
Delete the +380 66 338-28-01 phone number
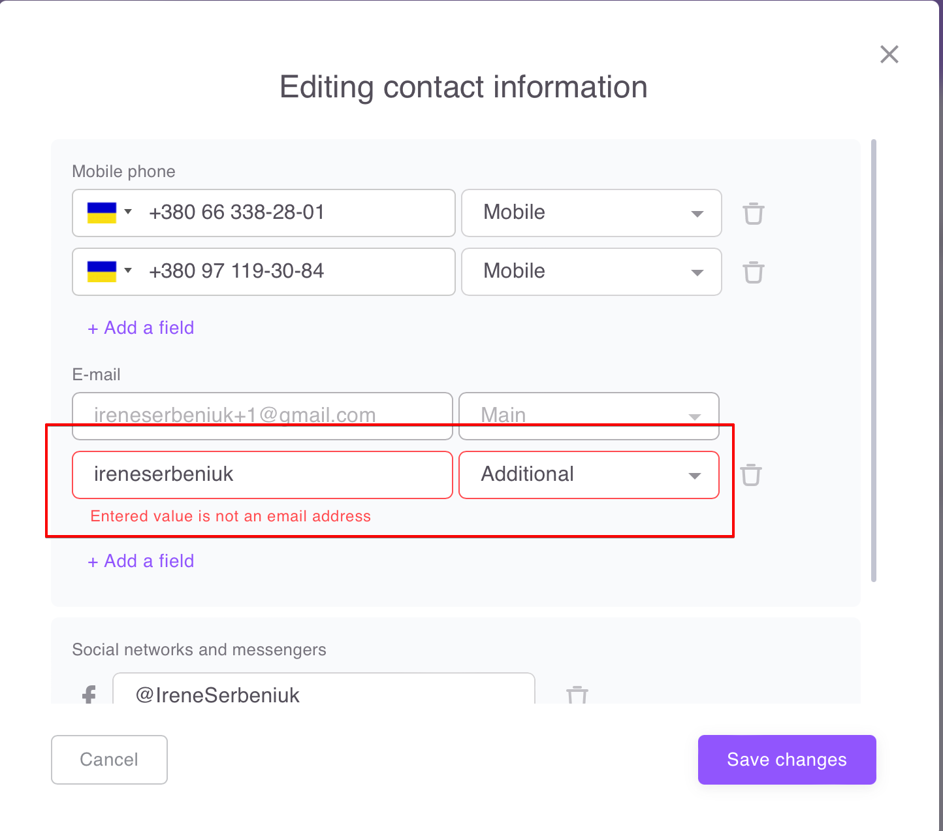pos(753,214)
